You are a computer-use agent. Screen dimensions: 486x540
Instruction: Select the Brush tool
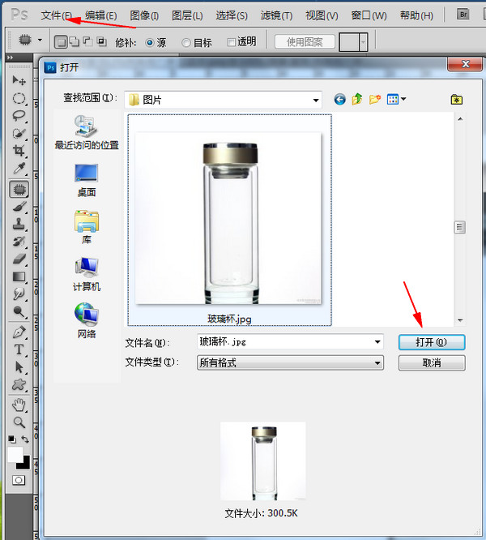[19, 207]
